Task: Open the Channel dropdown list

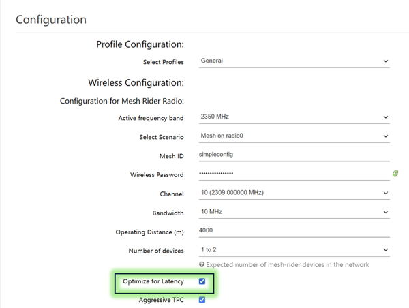Action: tap(294, 193)
